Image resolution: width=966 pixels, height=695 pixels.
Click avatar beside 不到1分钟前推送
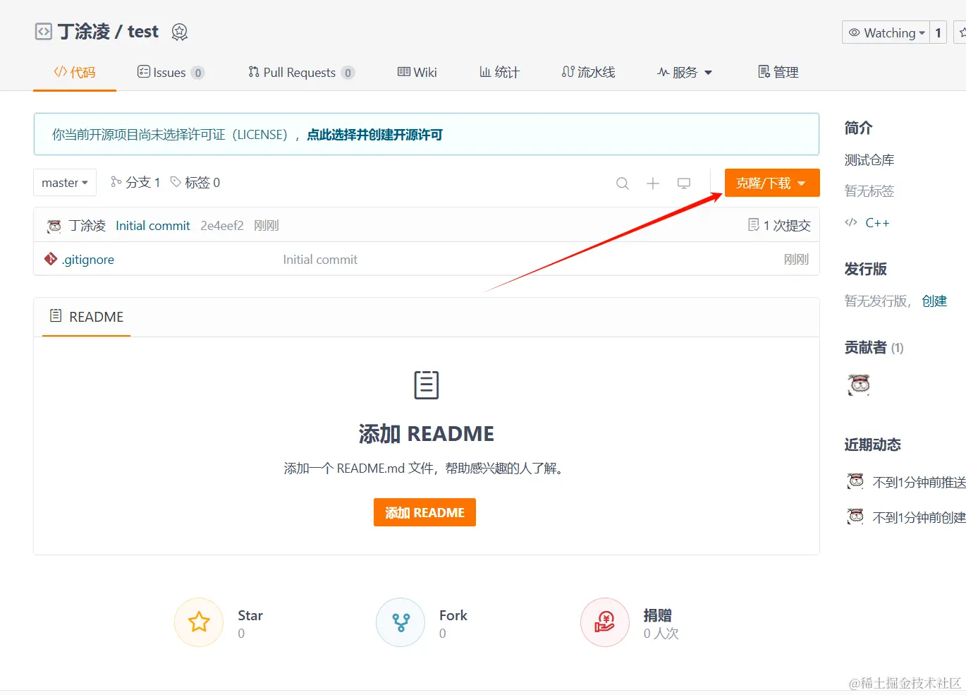tap(855, 482)
